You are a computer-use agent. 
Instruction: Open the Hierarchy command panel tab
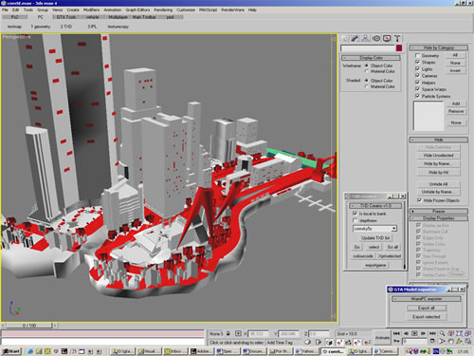click(366, 39)
